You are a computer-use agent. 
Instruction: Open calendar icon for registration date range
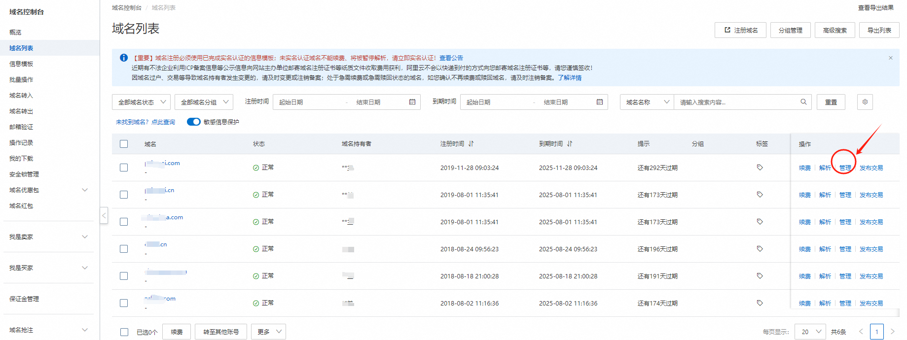(x=412, y=102)
